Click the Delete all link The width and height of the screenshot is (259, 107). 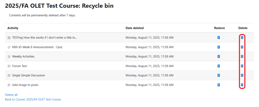tap(11, 95)
